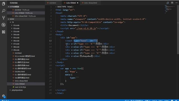Open 0.0.html in open editors list
Screen dimensions: 179x101
[x=26, y=10]
